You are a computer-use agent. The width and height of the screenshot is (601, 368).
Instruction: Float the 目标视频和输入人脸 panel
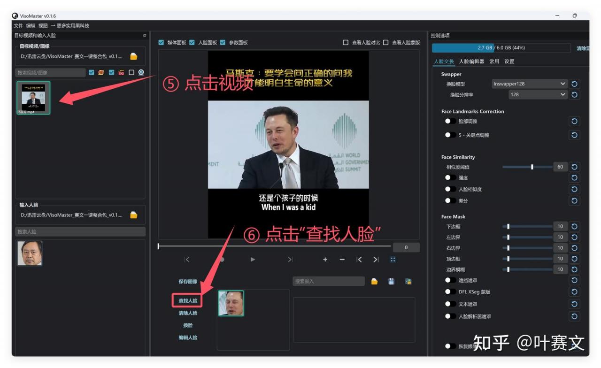click(x=145, y=36)
